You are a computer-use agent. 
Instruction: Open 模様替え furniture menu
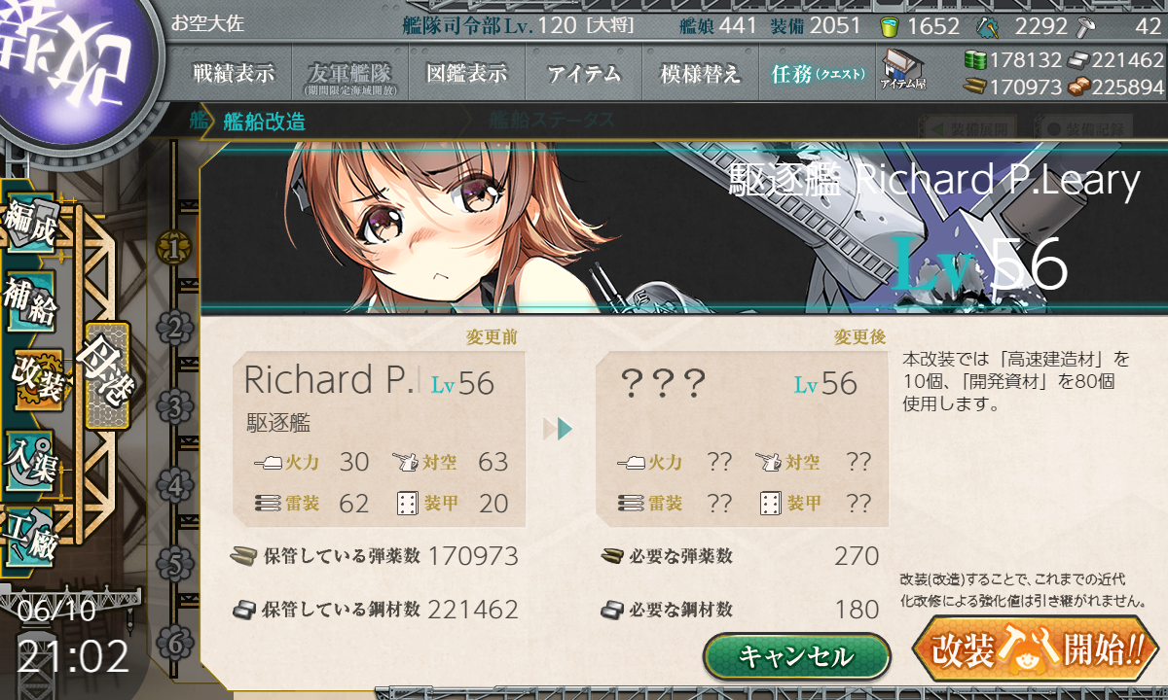tap(701, 73)
